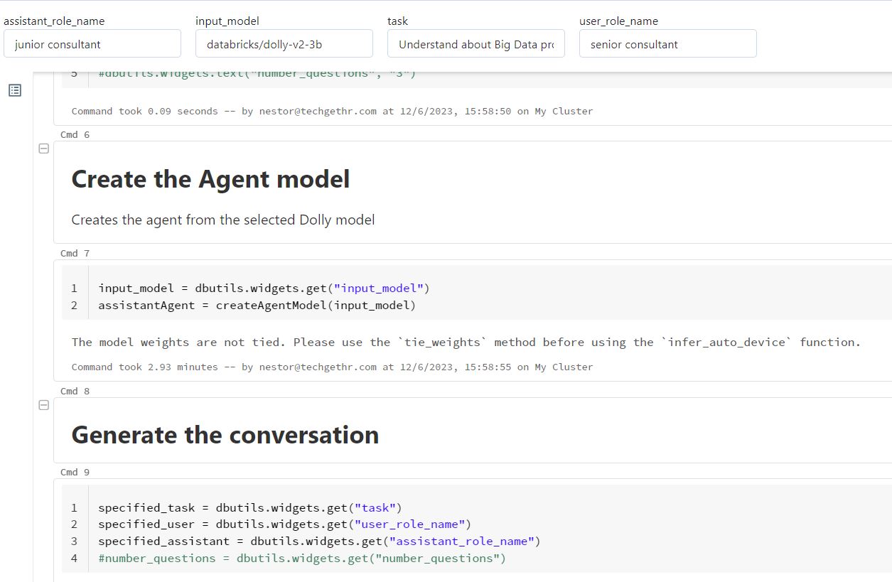Viewport: 892px width, 582px height.
Task: Click the 'Command took 2.93 minutes' status line
Action: [332, 367]
